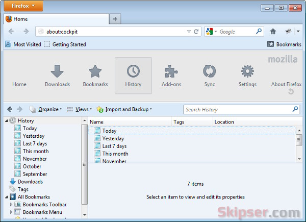
Task: Reload the page with the refresh icon
Action: pos(196,32)
